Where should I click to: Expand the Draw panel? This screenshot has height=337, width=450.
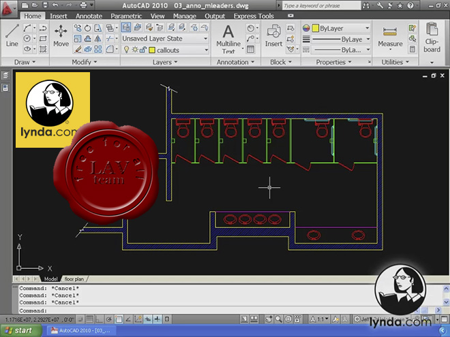point(25,62)
